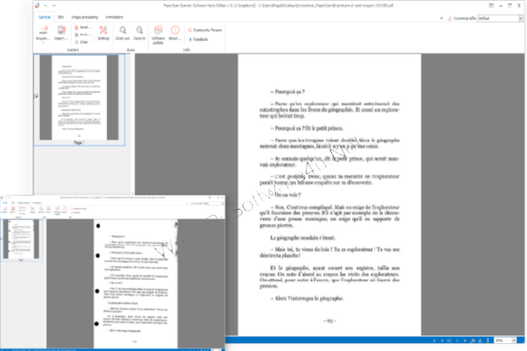Click the magnifier icon in the status bar
527x351 pixels.
473,340
